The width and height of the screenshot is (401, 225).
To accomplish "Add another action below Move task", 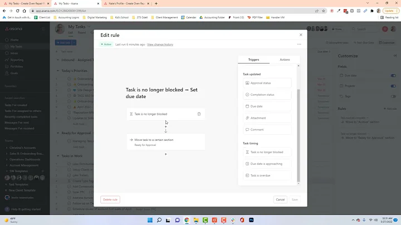I will coord(166,154).
